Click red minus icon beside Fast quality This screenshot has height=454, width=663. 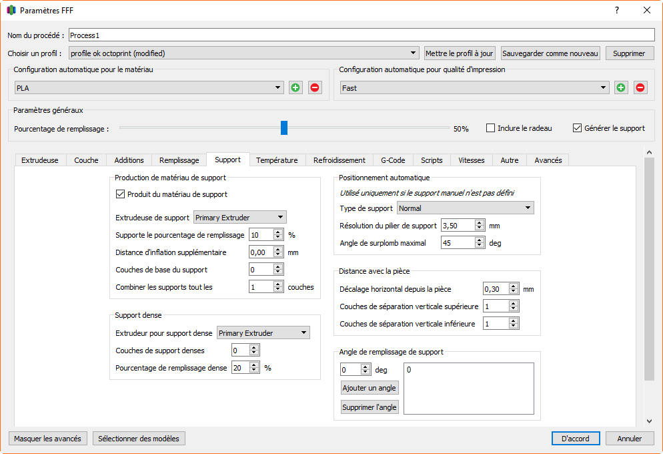coord(640,87)
